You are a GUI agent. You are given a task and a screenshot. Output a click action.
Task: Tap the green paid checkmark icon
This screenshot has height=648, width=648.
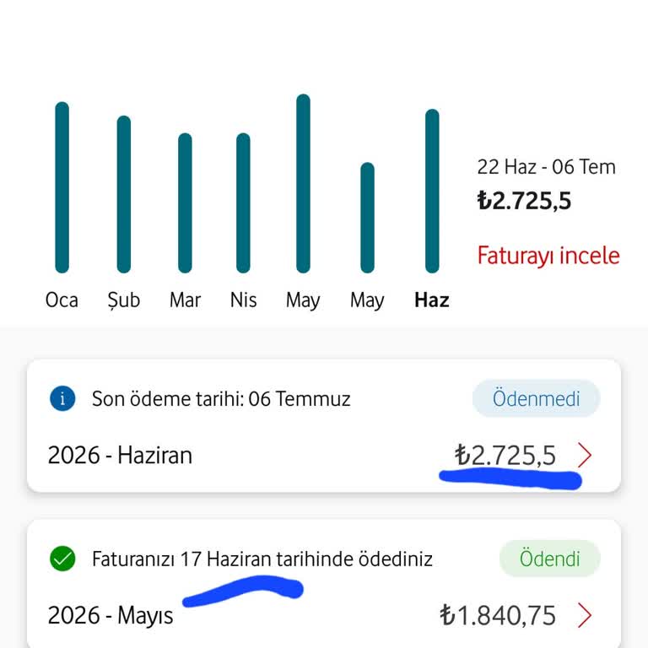pyautogui.click(x=62, y=559)
